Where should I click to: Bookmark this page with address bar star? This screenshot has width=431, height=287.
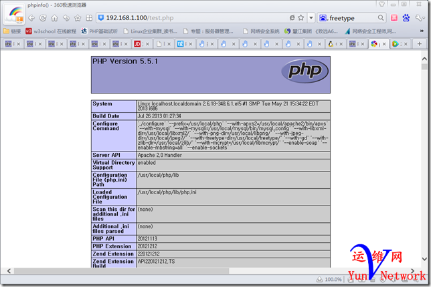point(301,18)
